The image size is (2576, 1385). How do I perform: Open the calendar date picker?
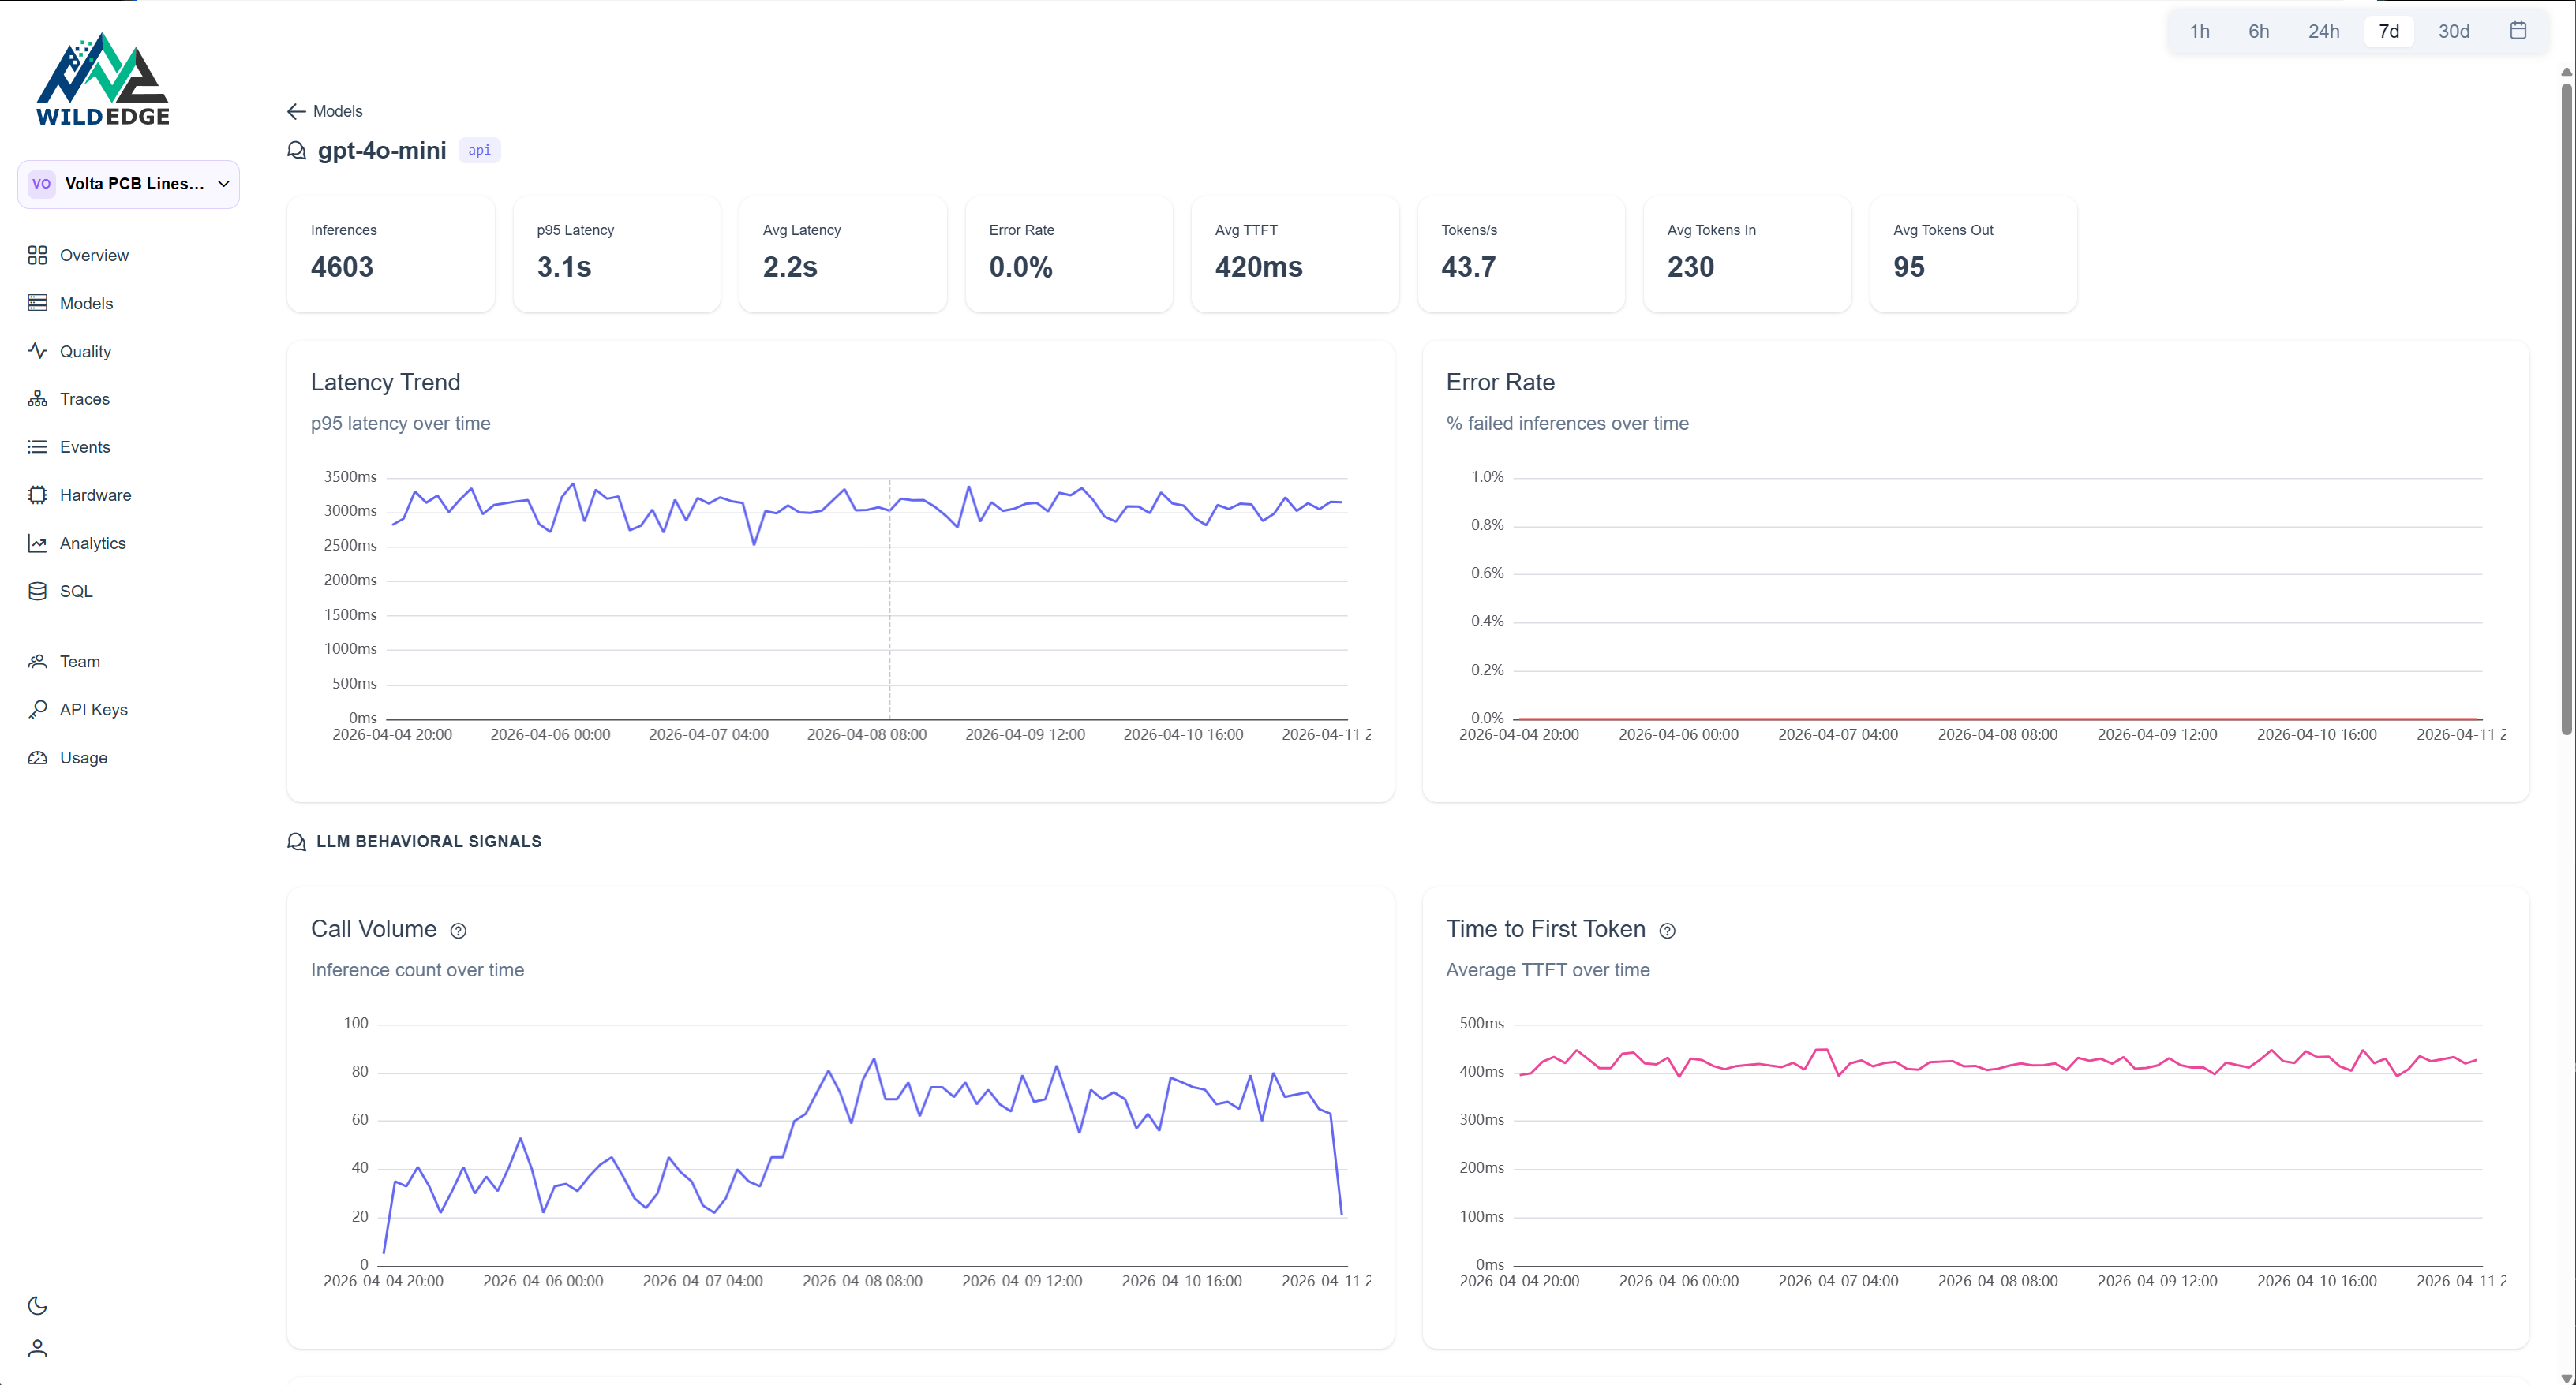click(2519, 30)
